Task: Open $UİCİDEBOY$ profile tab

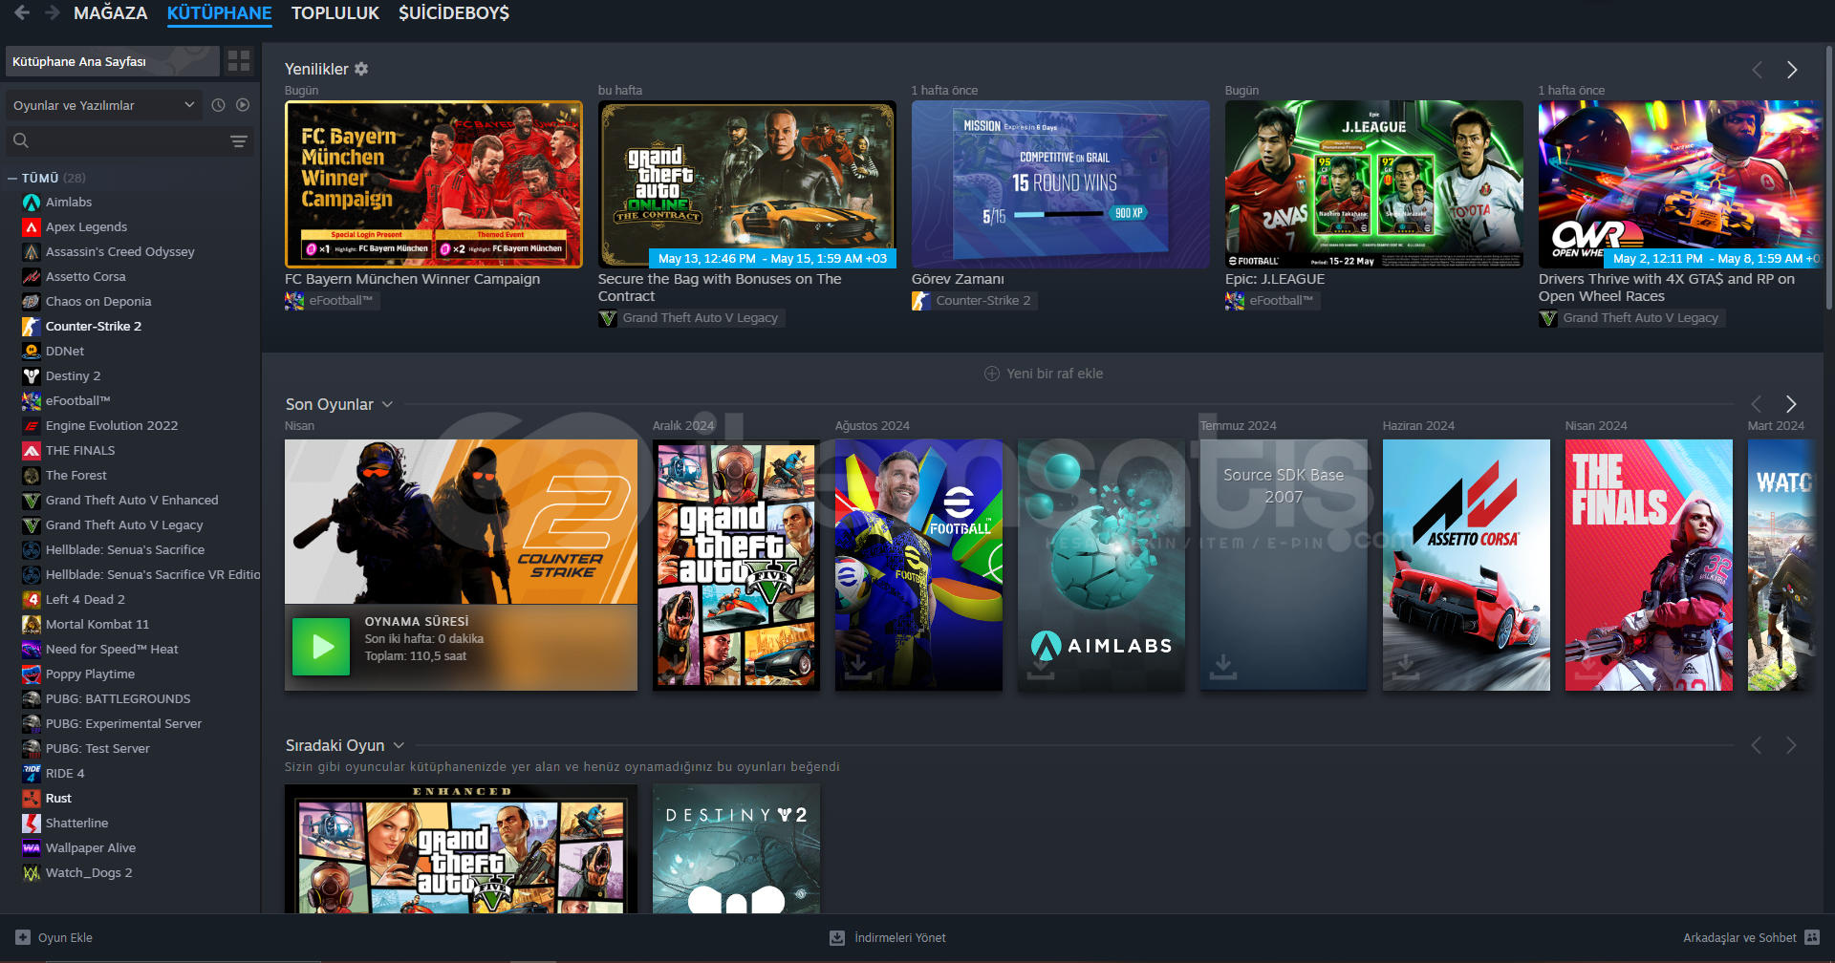Action: click(454, 13)
